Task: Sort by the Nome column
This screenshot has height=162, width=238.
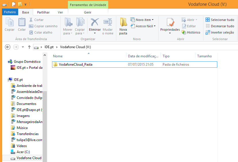Action: click(x=89, y=56)
